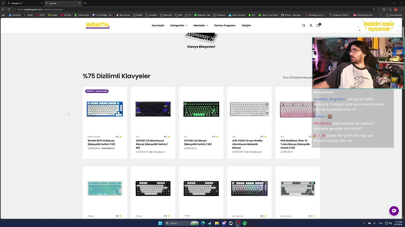405x227 pixels.
Task: Bookmark this page with the star icon
Action: coord(378,9)
